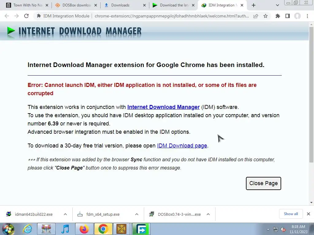Open the Chrome three-dot menu
This screenshot has height=235, width=314.
coord(307,16)
